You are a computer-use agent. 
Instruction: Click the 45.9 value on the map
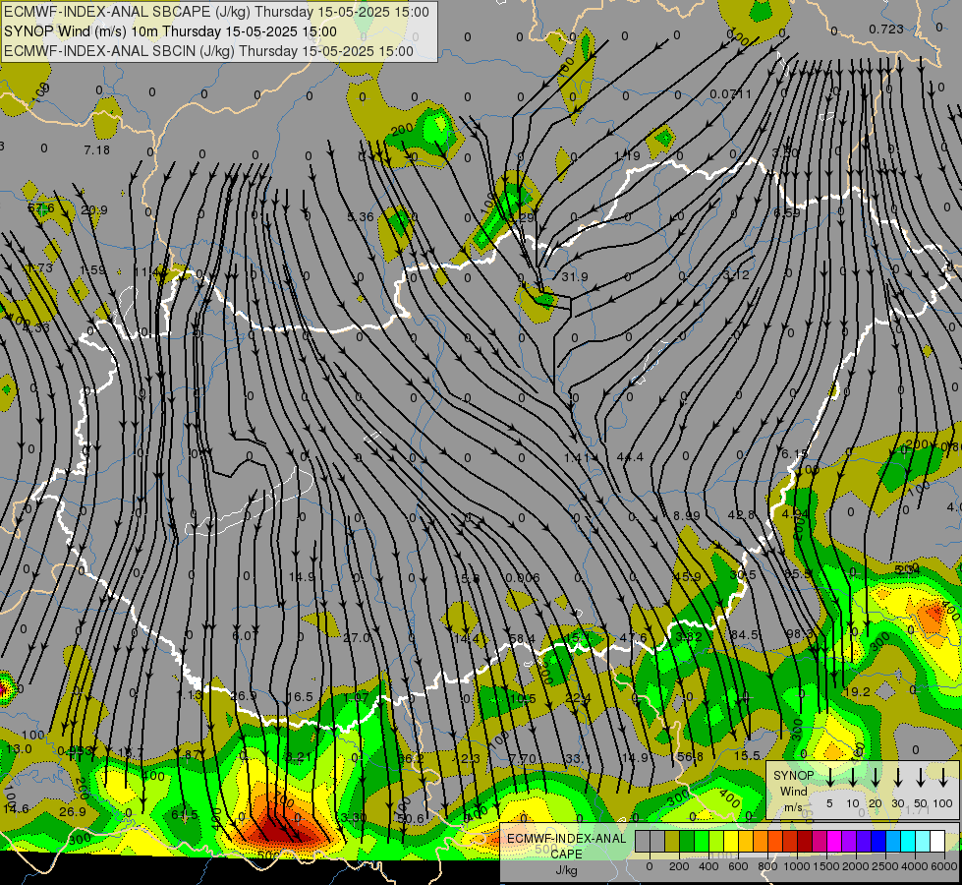click(687, 576)
